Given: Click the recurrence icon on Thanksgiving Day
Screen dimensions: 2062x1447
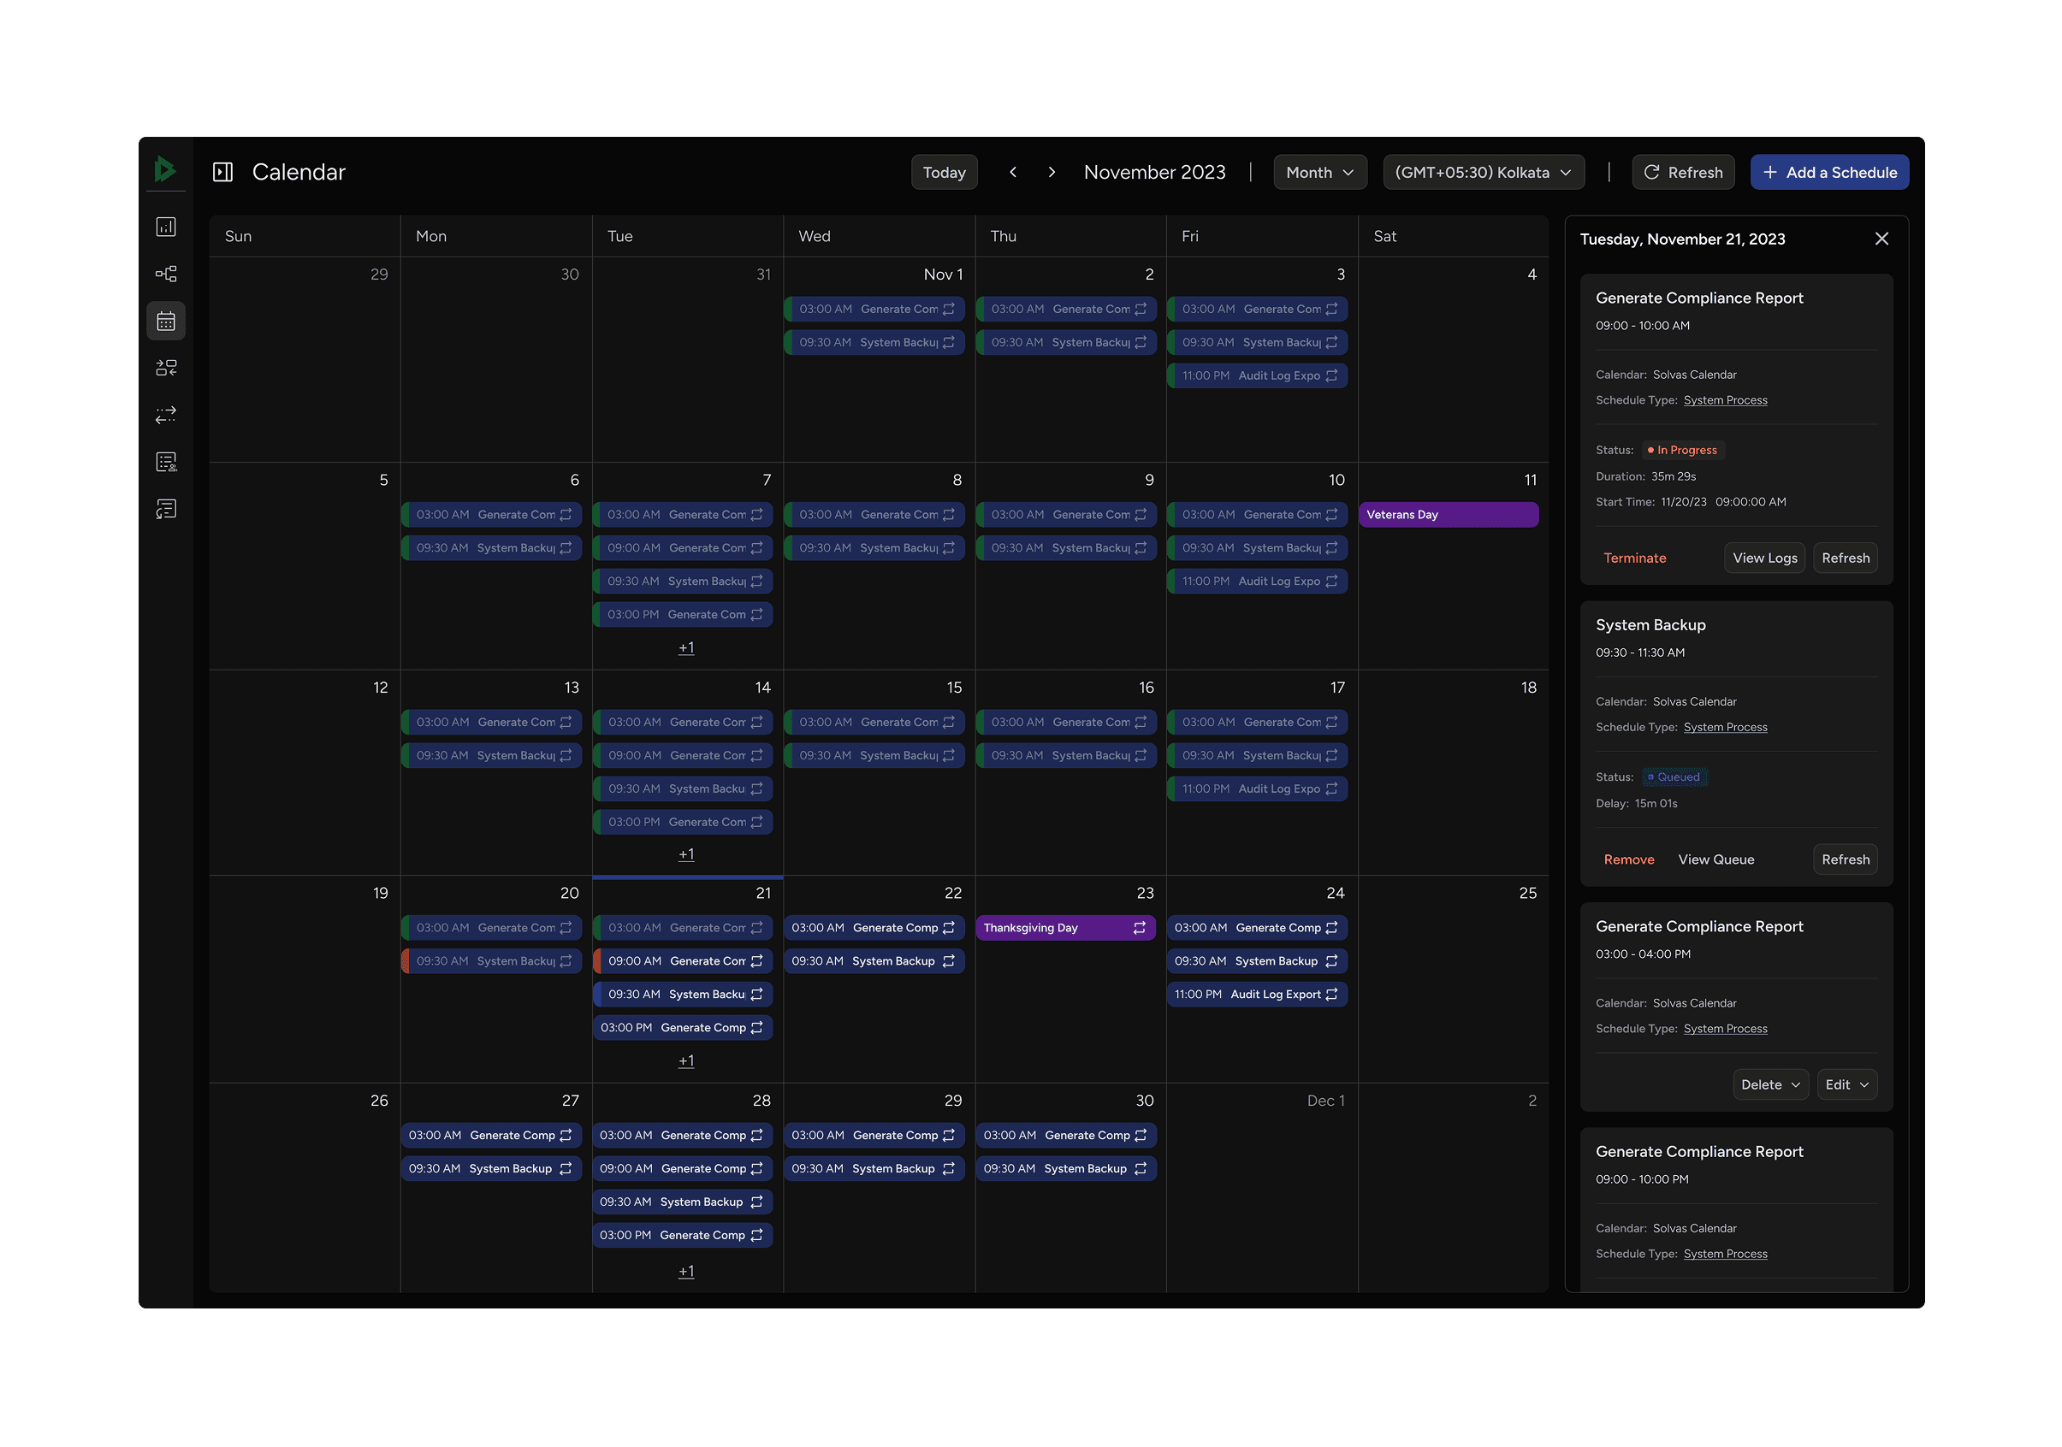Looking at the screenshot, I should (x=1139, y=927).
